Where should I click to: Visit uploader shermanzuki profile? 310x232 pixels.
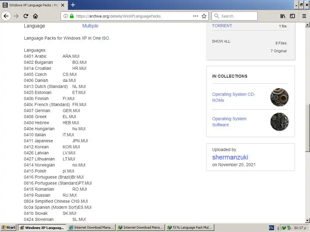pyautogui.click(x=230, y=157)
